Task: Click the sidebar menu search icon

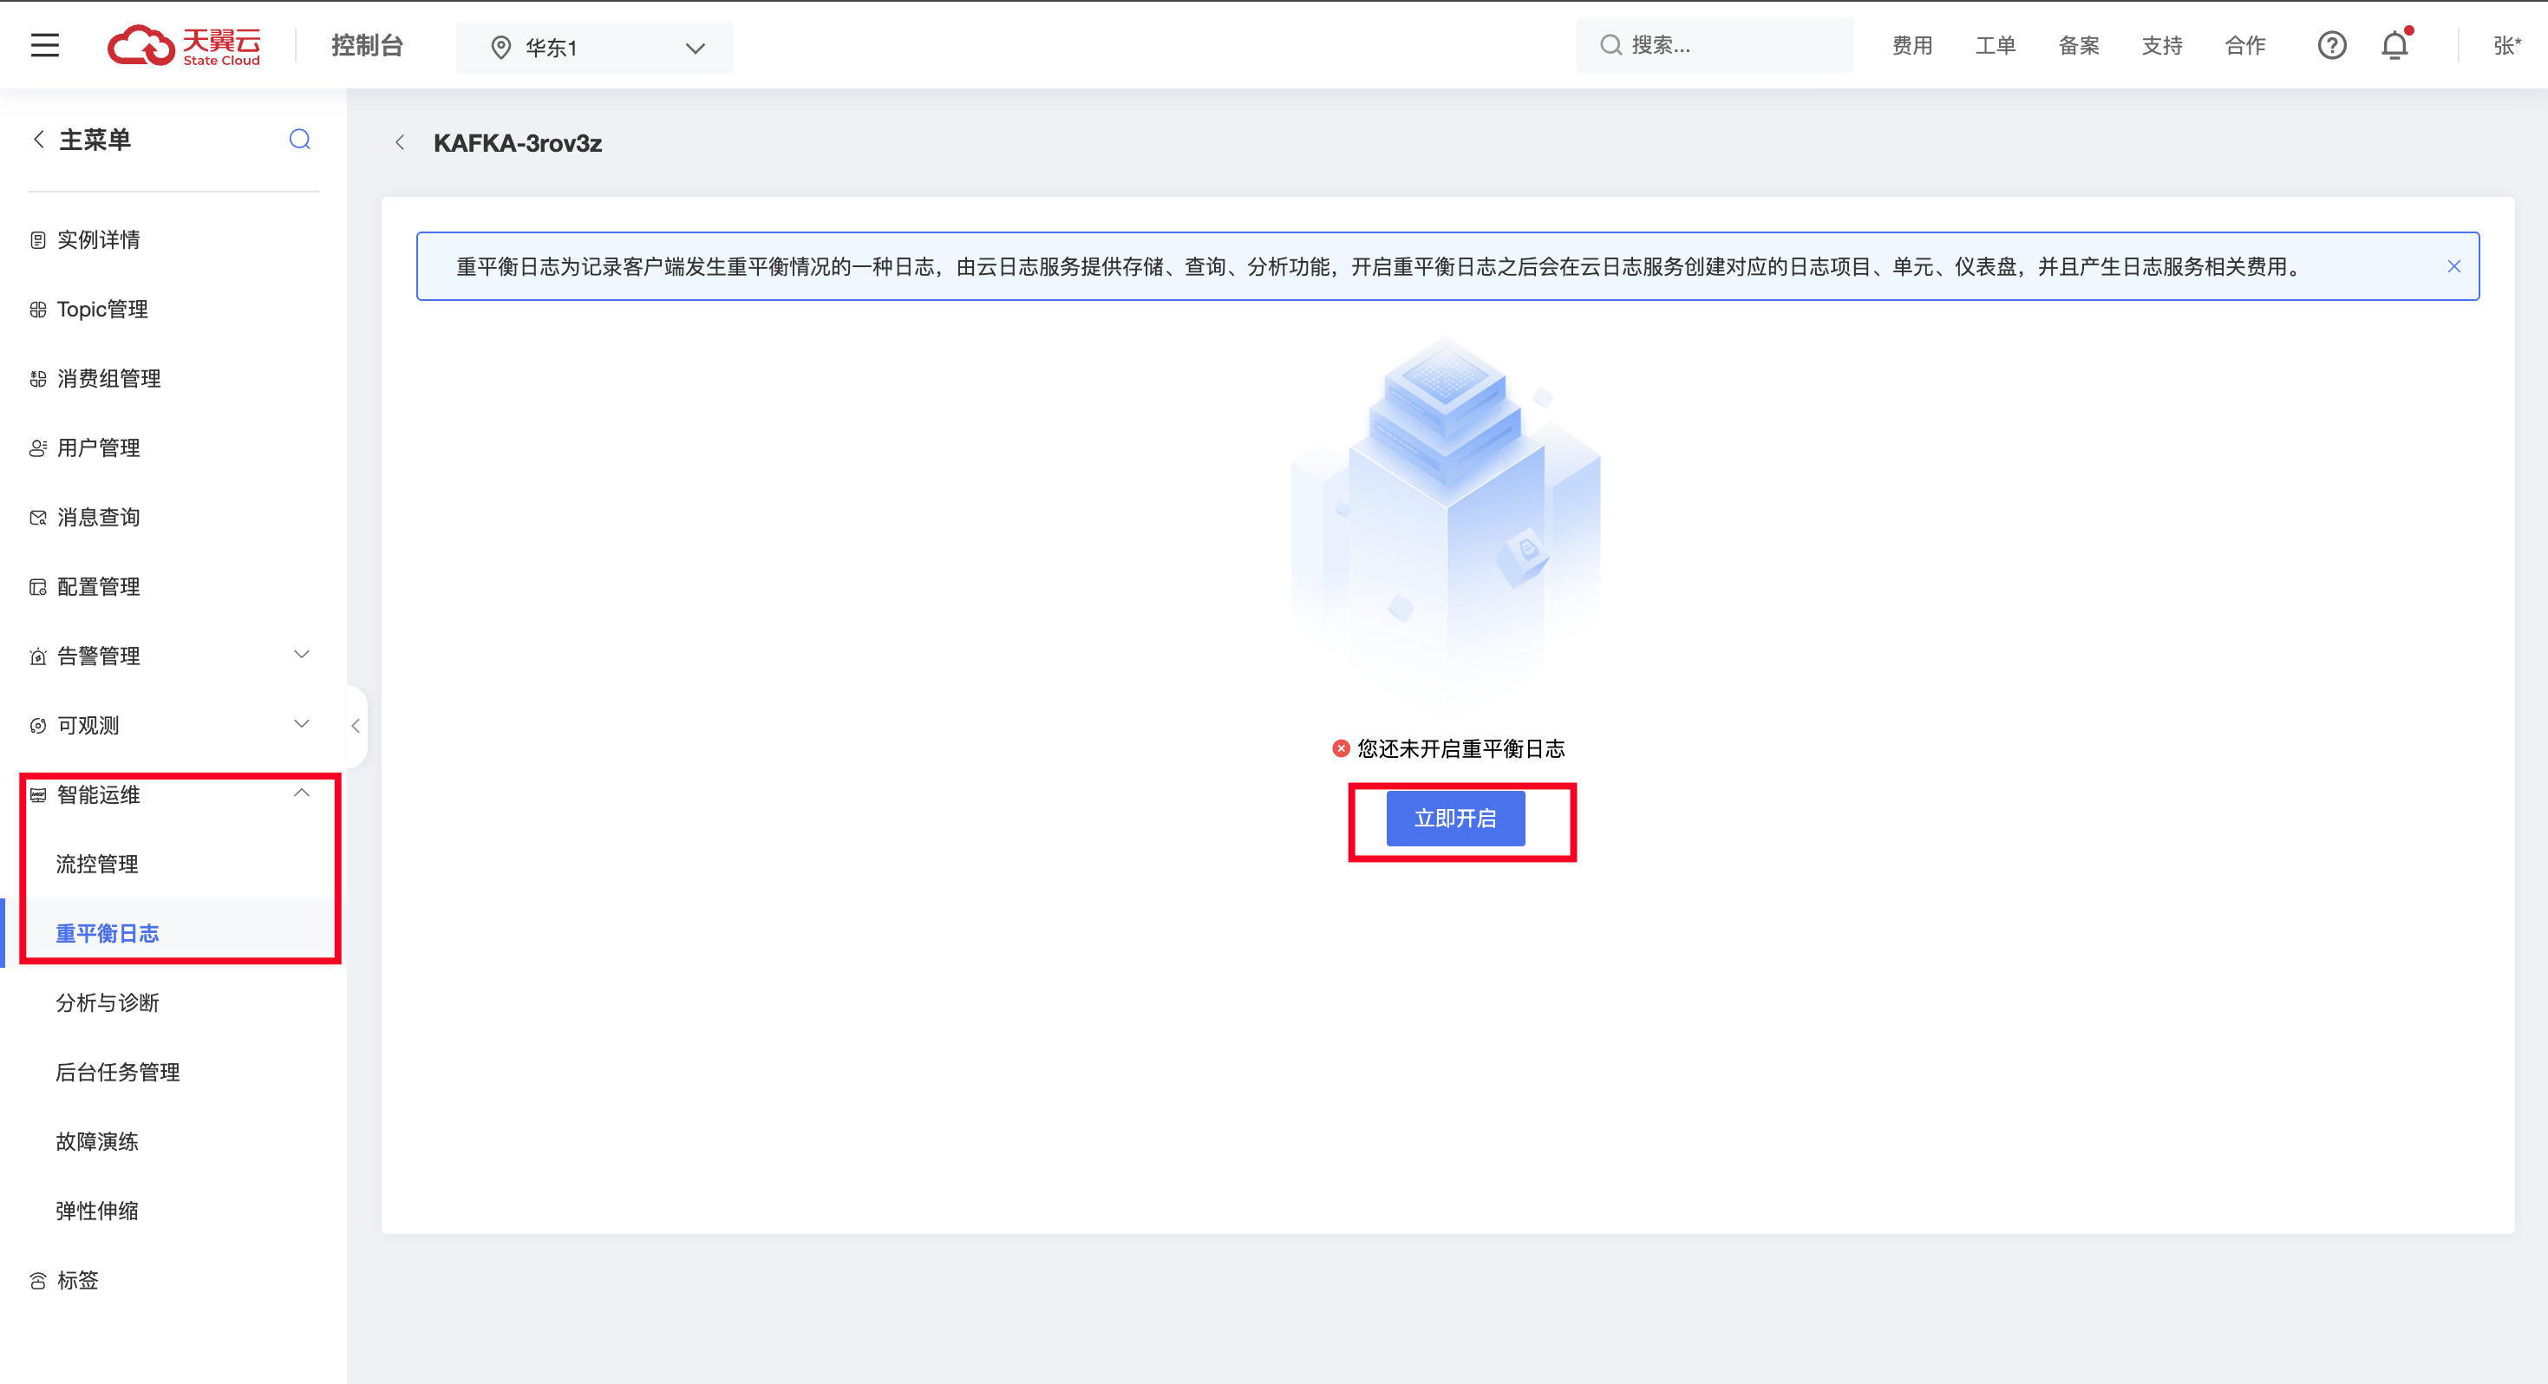Action: 300,140
